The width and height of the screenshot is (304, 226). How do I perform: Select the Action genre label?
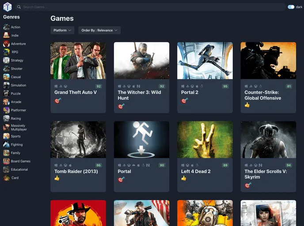click(15, 27)
